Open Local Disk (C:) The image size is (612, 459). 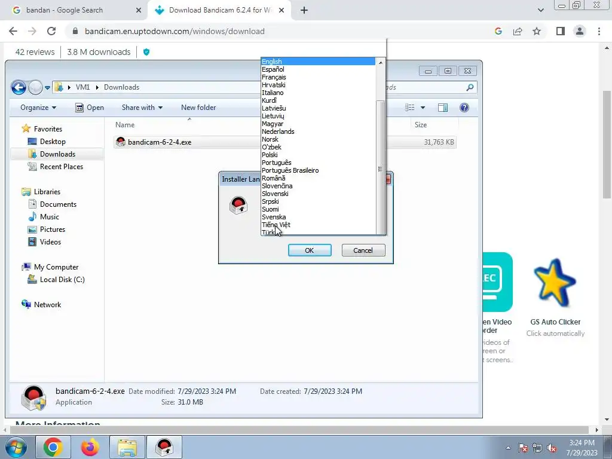pos(62,280)
